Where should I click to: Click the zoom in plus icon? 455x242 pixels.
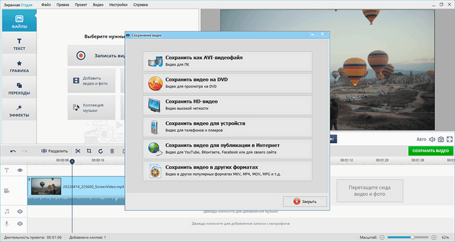pyautogui.click(x=434, y=237)
